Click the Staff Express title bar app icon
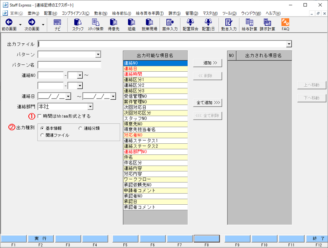 (x=5, y=5)
